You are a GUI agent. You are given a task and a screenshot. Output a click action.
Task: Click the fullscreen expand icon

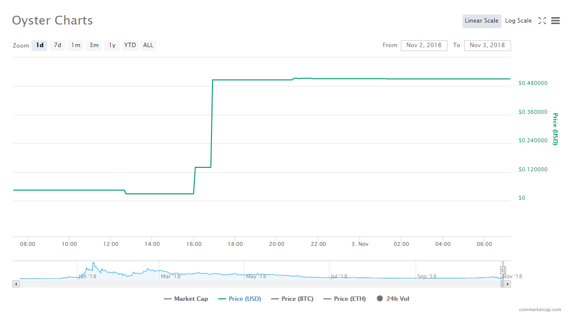pos(542,21)
